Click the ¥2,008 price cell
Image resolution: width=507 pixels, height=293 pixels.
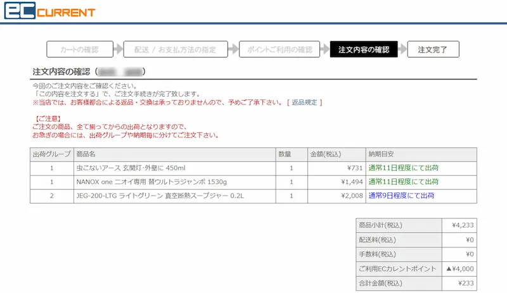[x=337, y=196]
